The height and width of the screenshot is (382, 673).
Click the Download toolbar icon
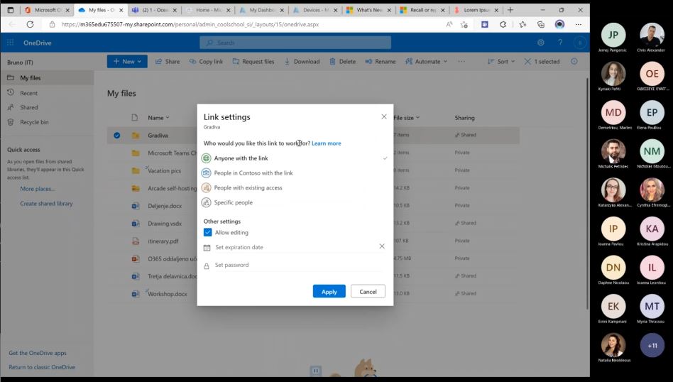coord(302,62)
